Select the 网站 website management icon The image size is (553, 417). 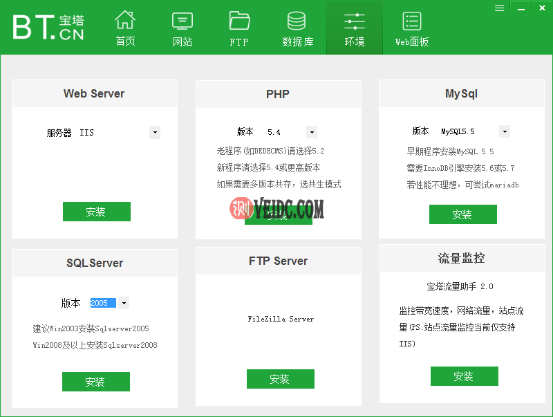(x=182, y=26)
